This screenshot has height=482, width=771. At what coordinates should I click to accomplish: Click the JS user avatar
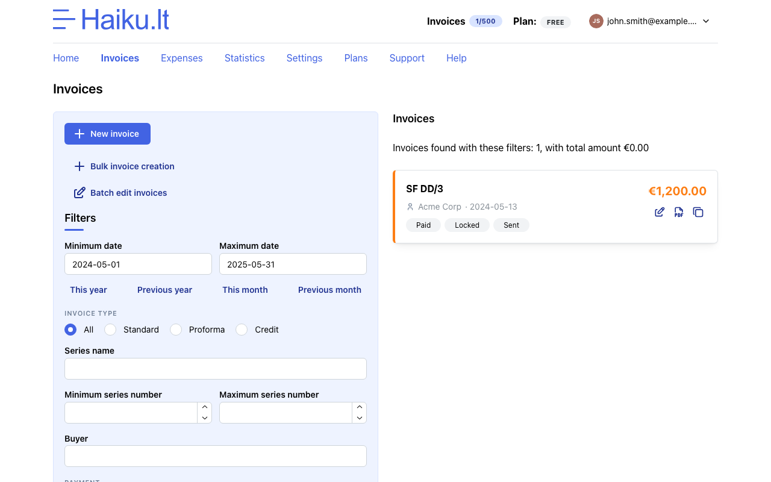pyautogui.click(x=596, y=21)
